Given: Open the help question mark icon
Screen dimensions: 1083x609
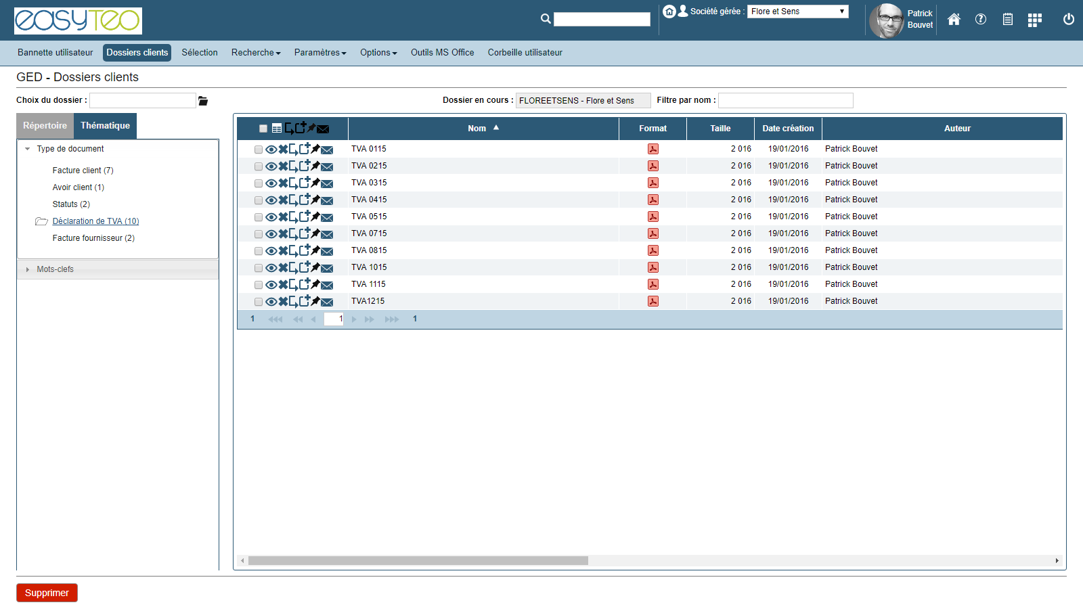Looking at the screenshot, I should pyautogui.click(x=981, y=20).
